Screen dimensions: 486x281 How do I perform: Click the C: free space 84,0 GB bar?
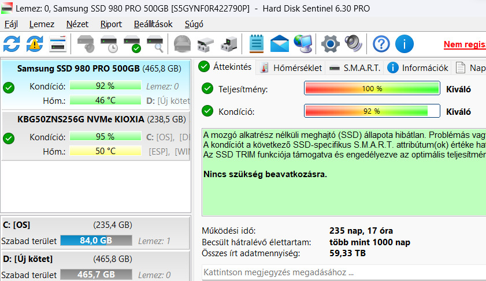click(x=96, y=240)
